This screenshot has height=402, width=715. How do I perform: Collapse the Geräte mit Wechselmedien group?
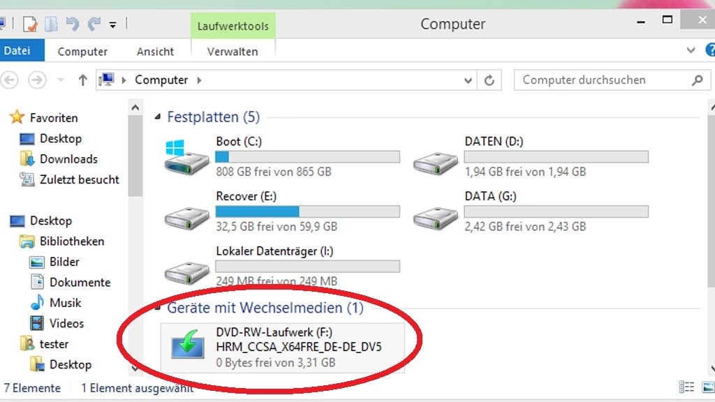[x=160, y=308]
